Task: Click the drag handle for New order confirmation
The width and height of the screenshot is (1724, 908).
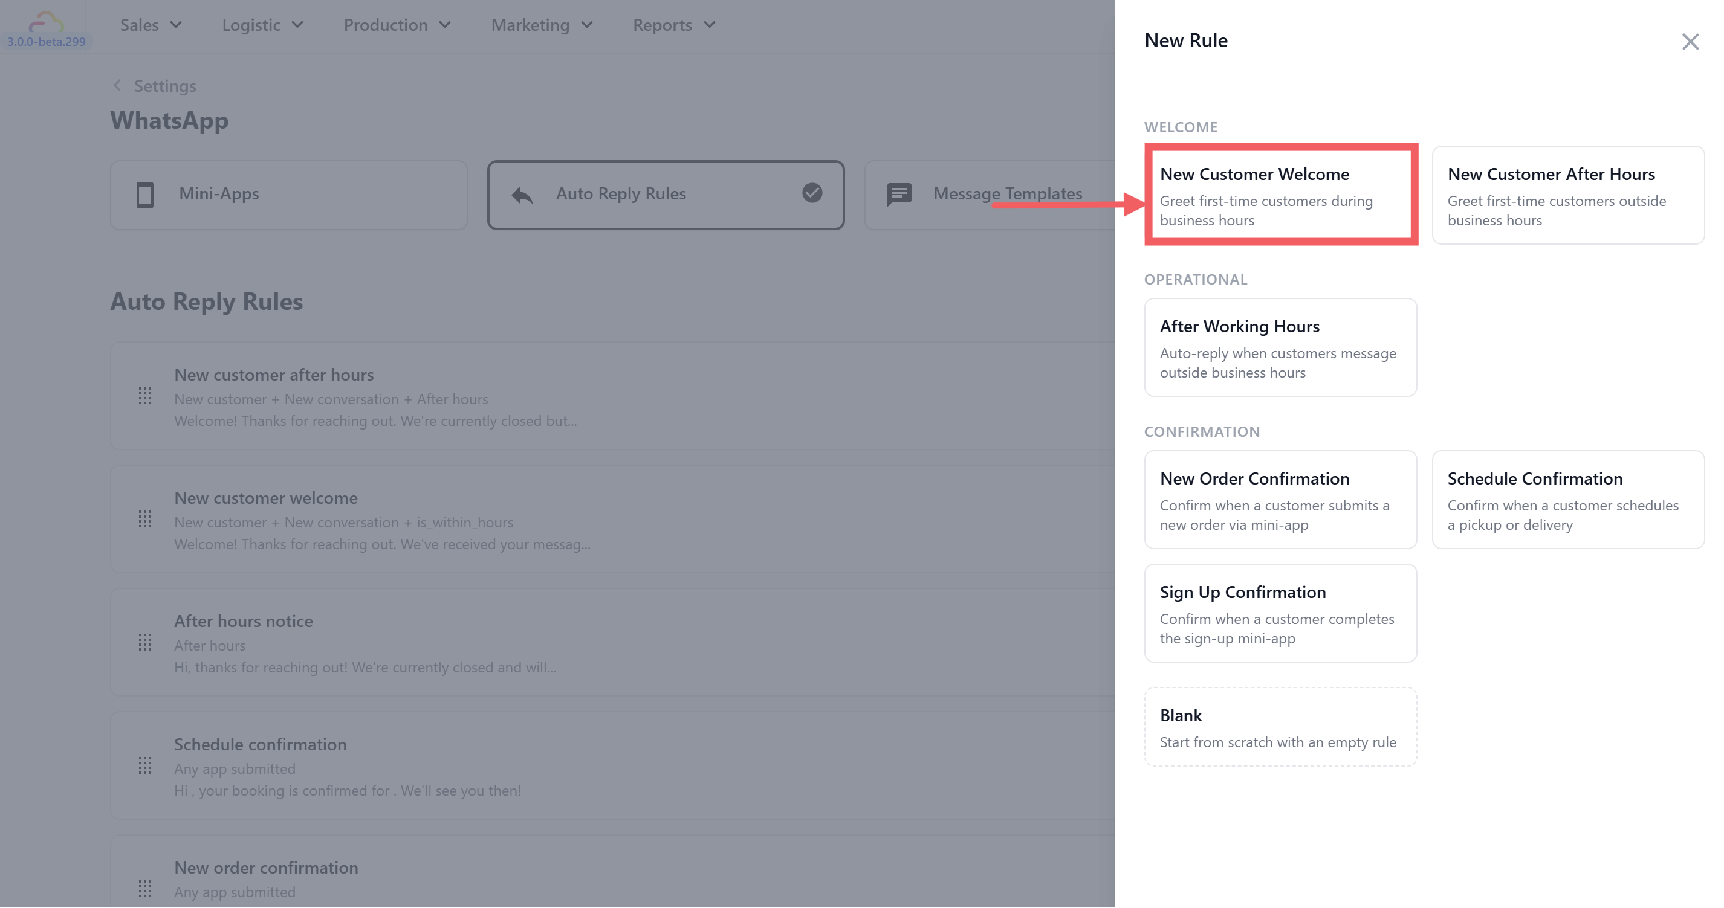Action: tap(144, 889)
